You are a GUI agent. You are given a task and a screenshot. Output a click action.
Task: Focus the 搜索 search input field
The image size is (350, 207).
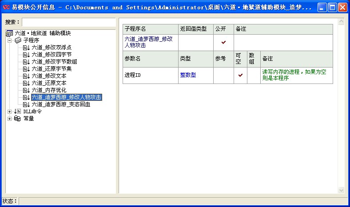69,22
